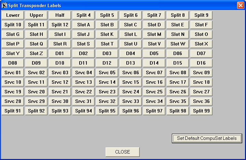Viewport: 246px width, 160px height.
Task: Pick the D10 label
Action: (60, 63)
